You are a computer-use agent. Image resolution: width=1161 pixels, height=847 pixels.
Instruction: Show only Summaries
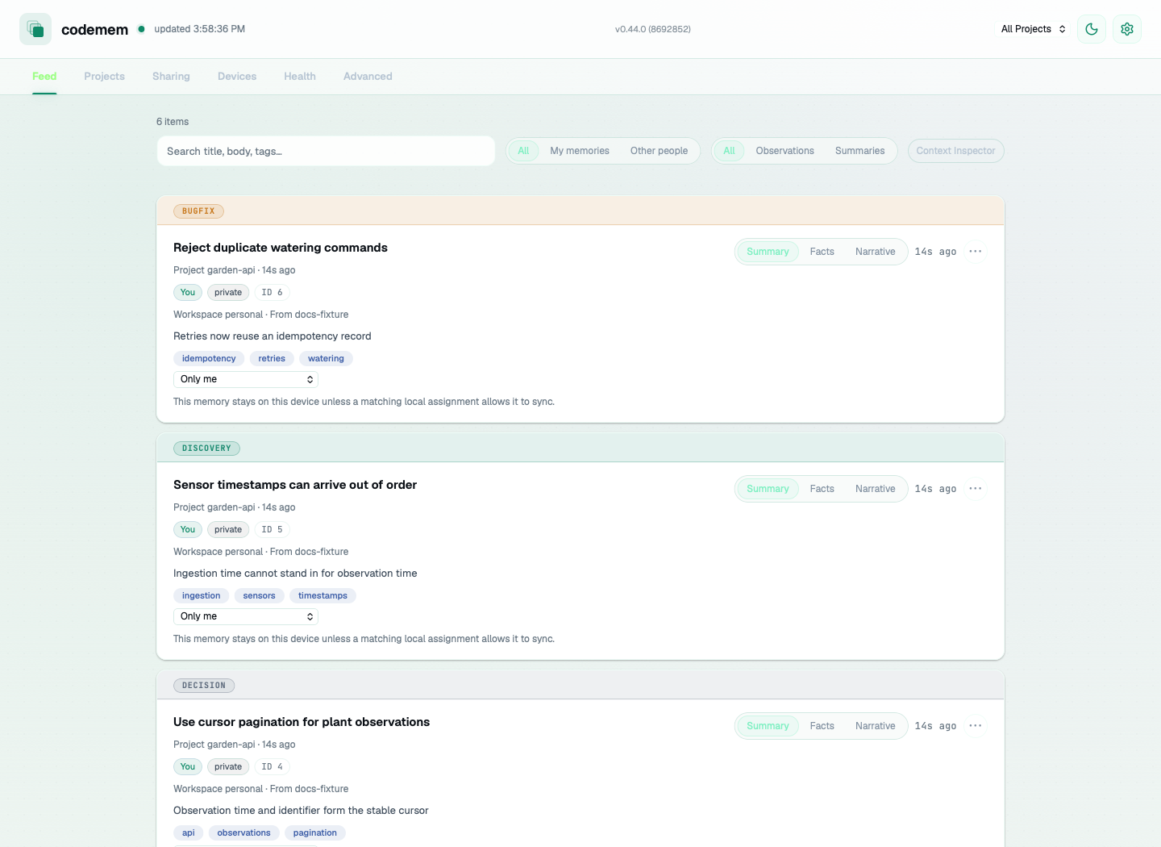click(x=860, y=151)
